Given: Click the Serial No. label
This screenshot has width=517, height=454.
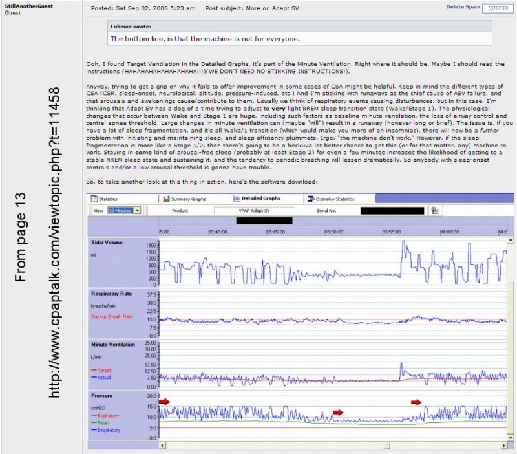Looking at the screenshot, I should (326, 210).
